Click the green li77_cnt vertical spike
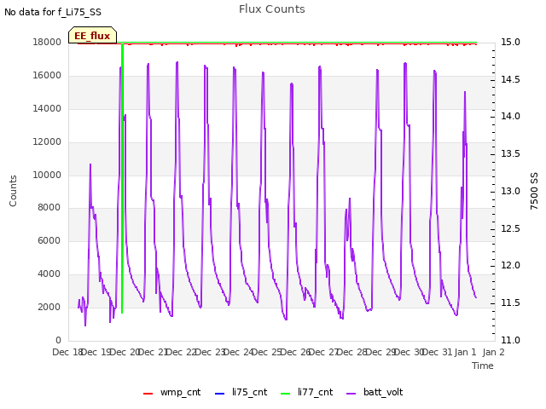The height and width of the screenshot is (409, 546). 122,177
